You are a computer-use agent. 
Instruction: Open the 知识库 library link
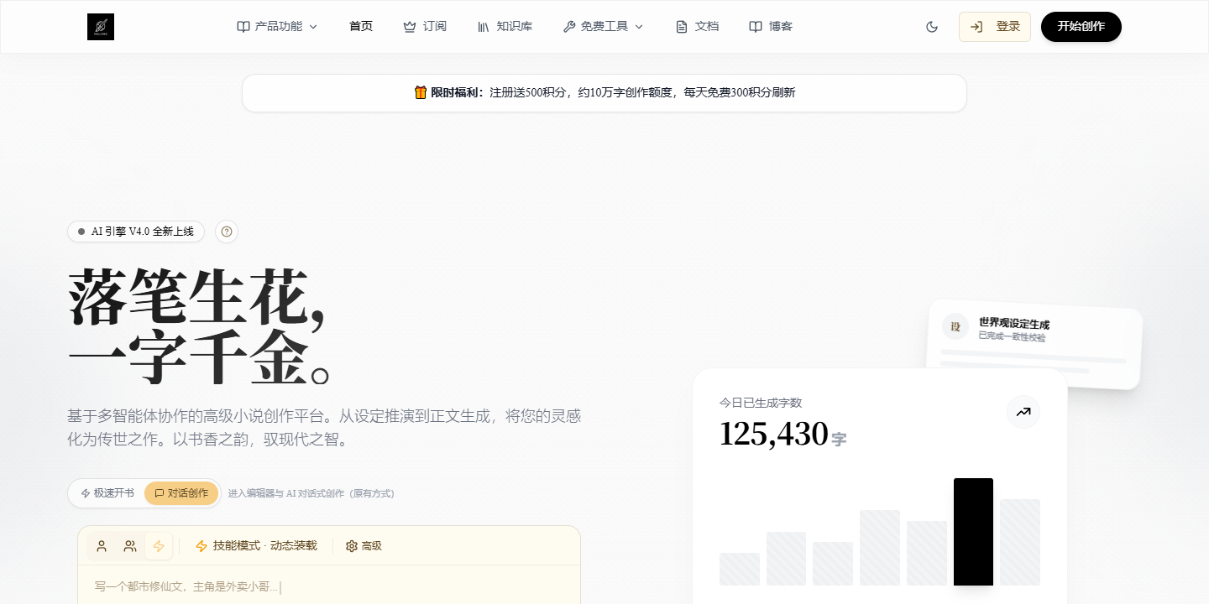point(505,27)
